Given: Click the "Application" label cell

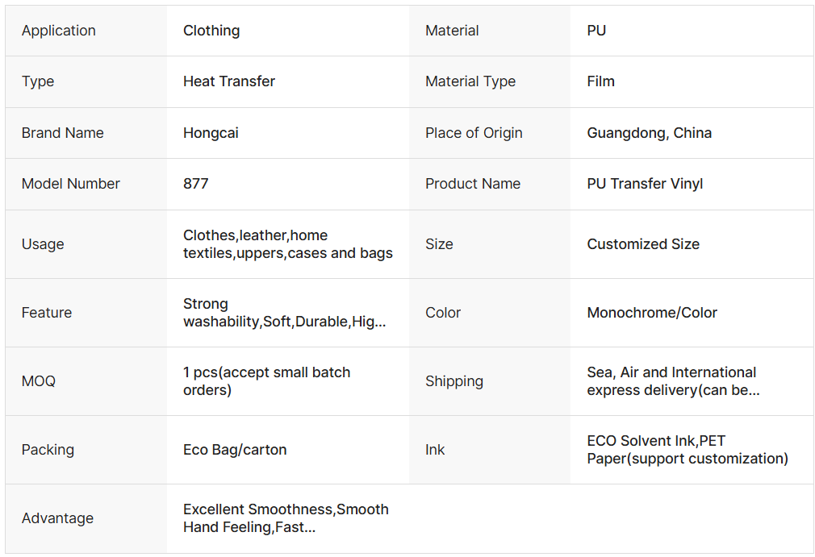Looking at the screenshot, I should 59,31.
